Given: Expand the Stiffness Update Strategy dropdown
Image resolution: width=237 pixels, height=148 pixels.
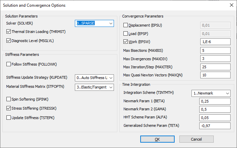Looking at the screenshot, I should point(94,78).
